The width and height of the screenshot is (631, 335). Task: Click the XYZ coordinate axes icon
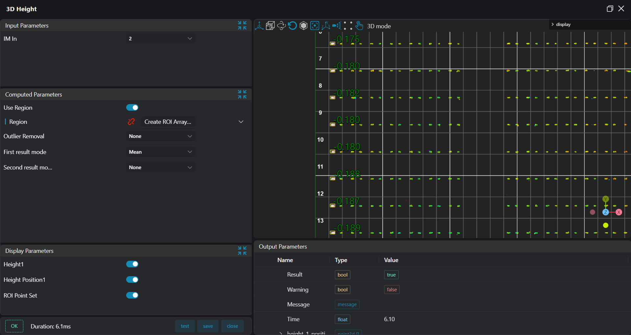coord(326,26)
